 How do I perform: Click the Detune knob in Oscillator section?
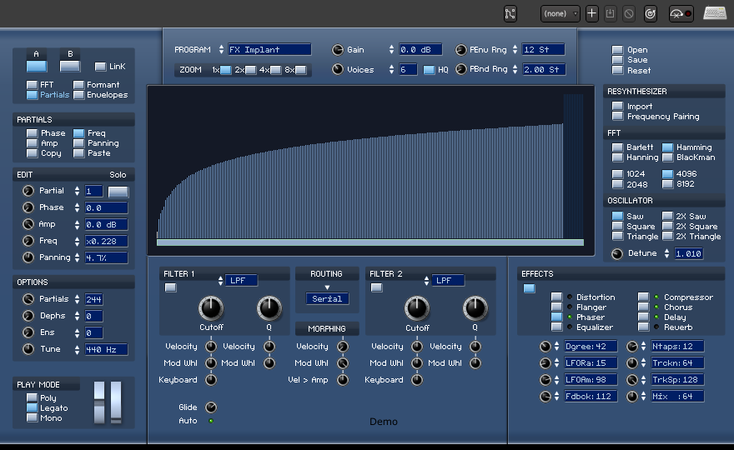tap(617, 253)
